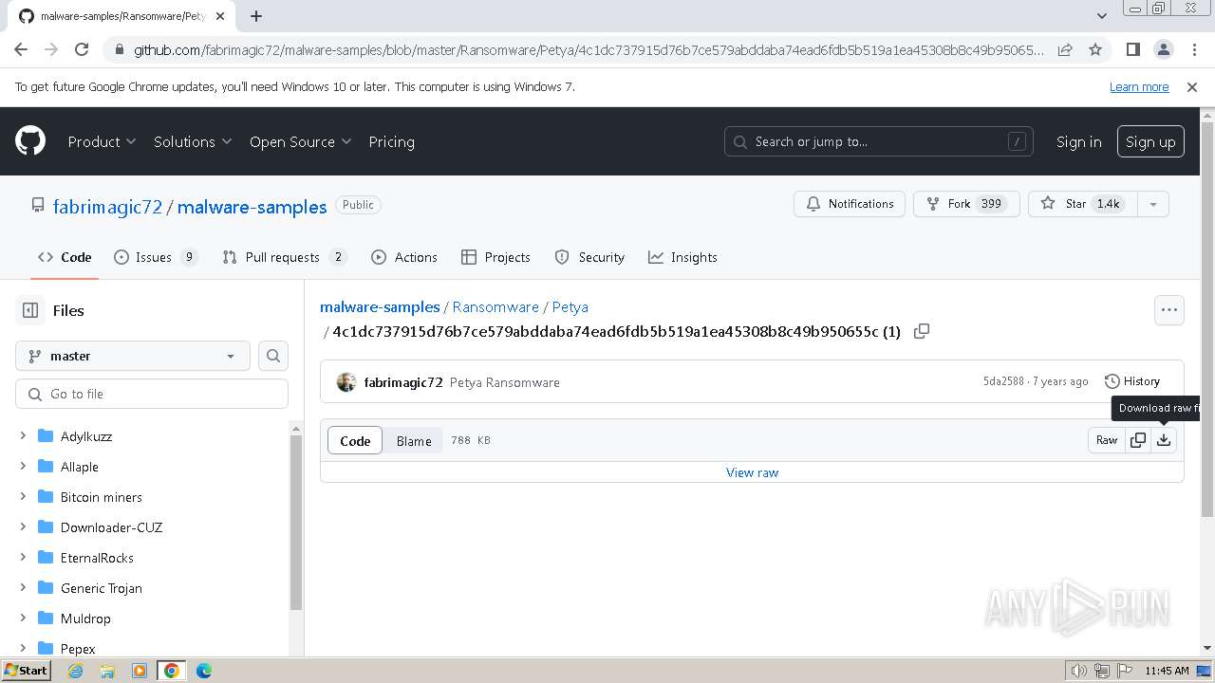
Task: Click the Notifications button
Action: click(x=850, y=204)
